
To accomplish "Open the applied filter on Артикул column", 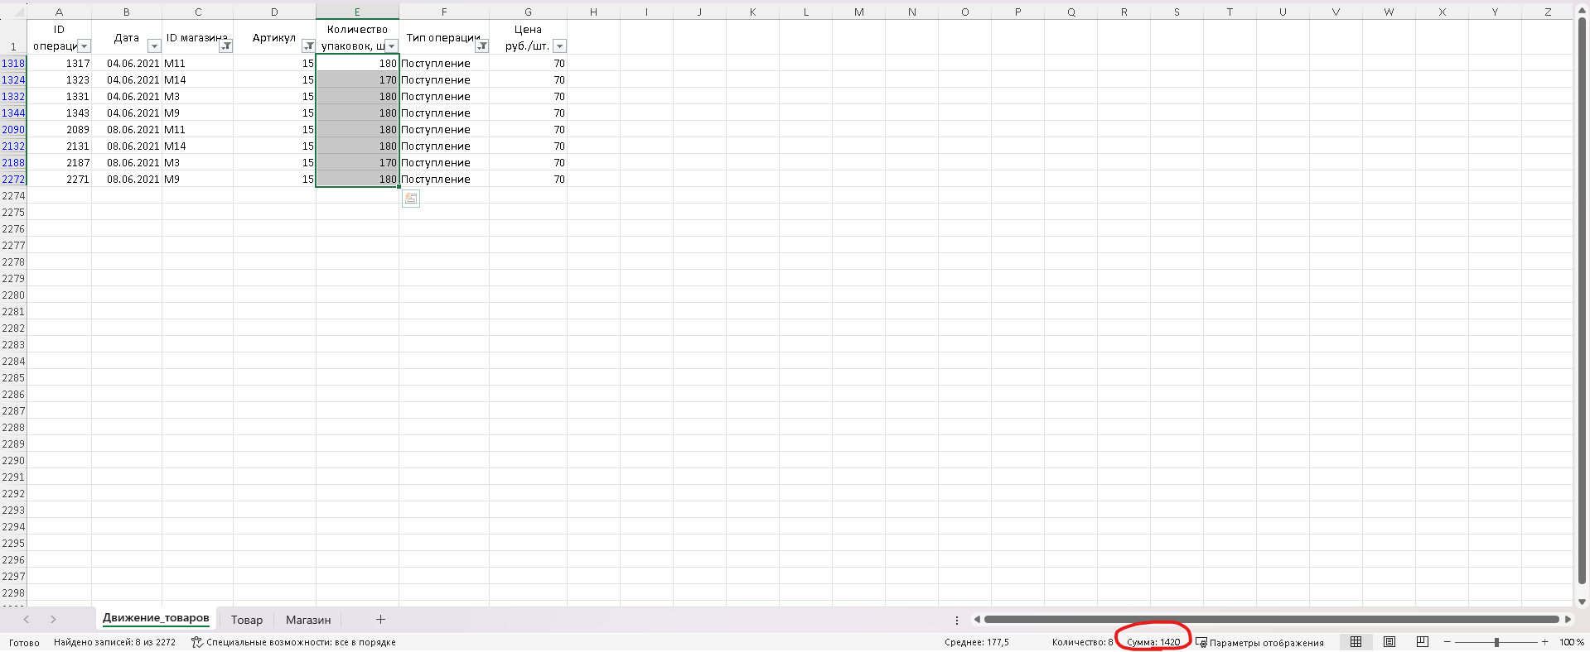I will point(308,46).
